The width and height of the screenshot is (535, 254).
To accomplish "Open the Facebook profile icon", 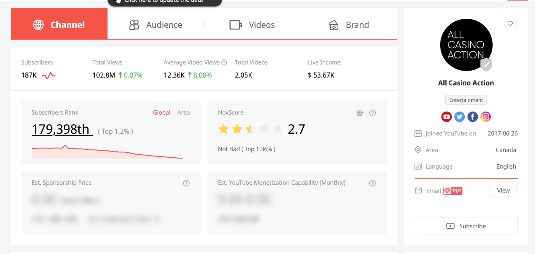I will point(472,117).
